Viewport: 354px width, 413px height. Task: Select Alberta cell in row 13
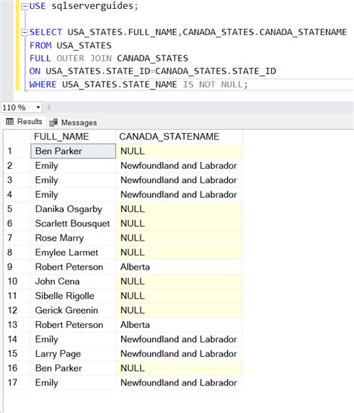tap(178, 325)
